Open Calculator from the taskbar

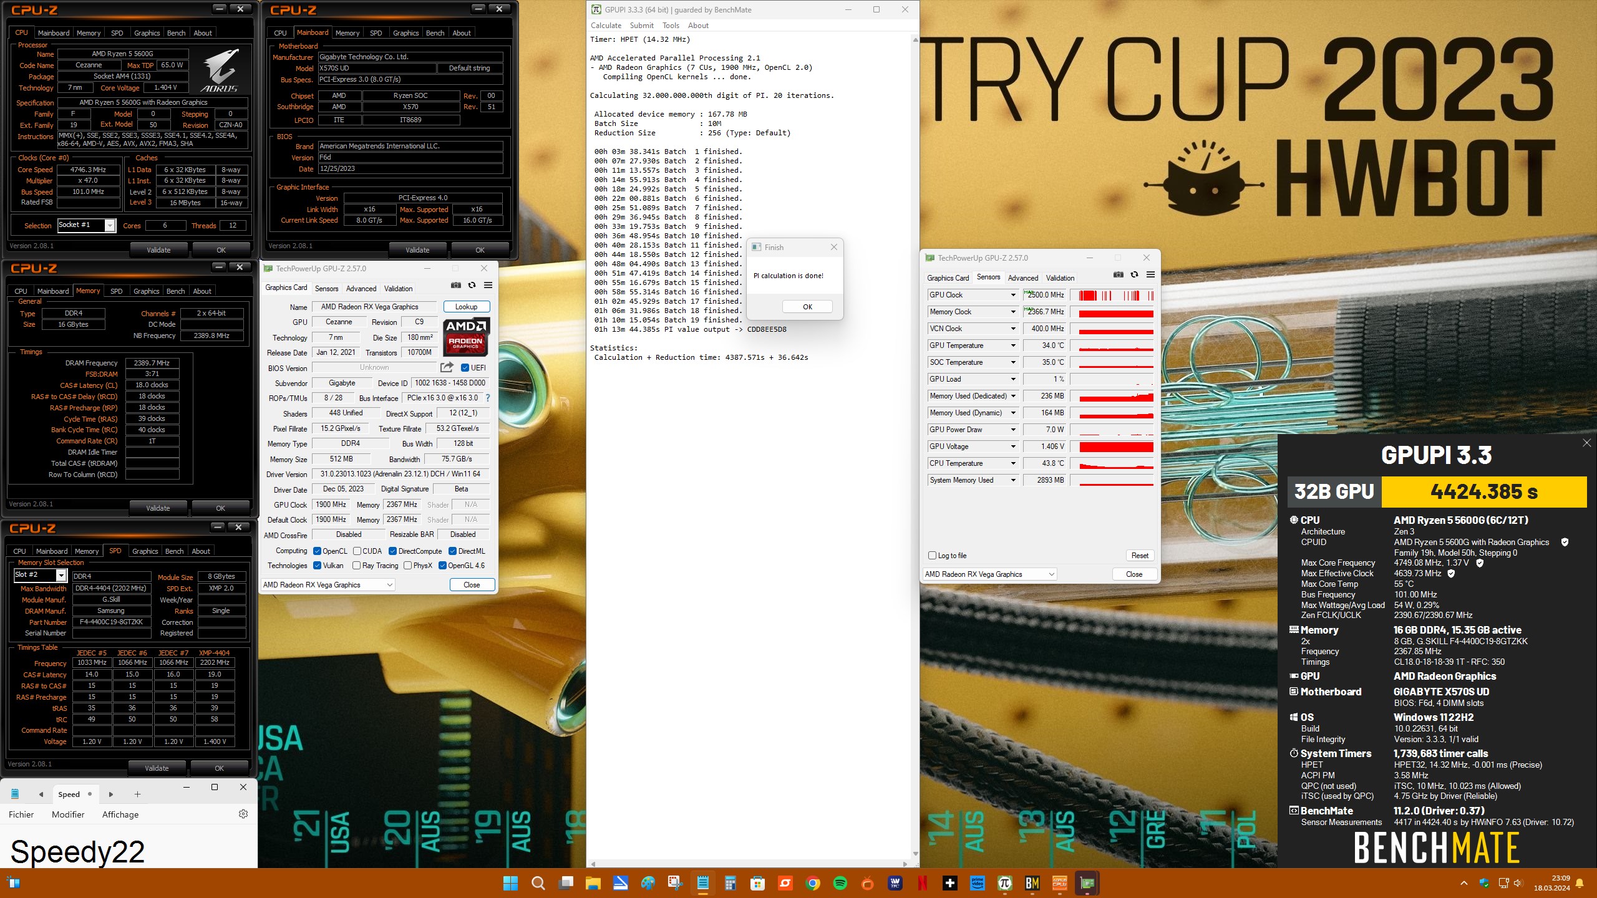pyautogui.click(x=730, y=883)
